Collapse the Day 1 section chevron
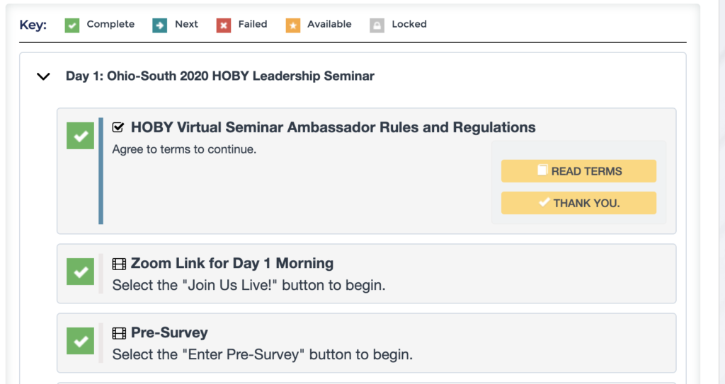Viewport: 725px width, 384px height. click(x=43, y=76)
